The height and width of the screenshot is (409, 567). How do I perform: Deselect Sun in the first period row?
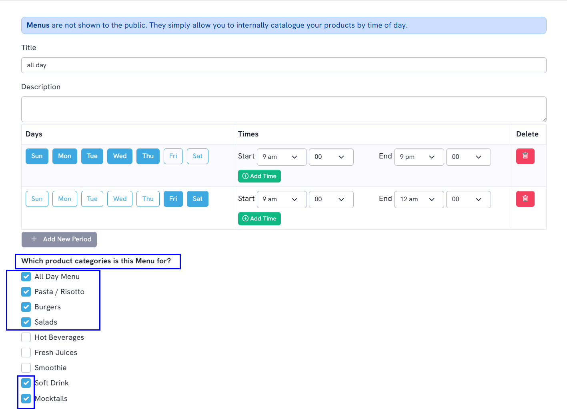click(x=37, y=156)
